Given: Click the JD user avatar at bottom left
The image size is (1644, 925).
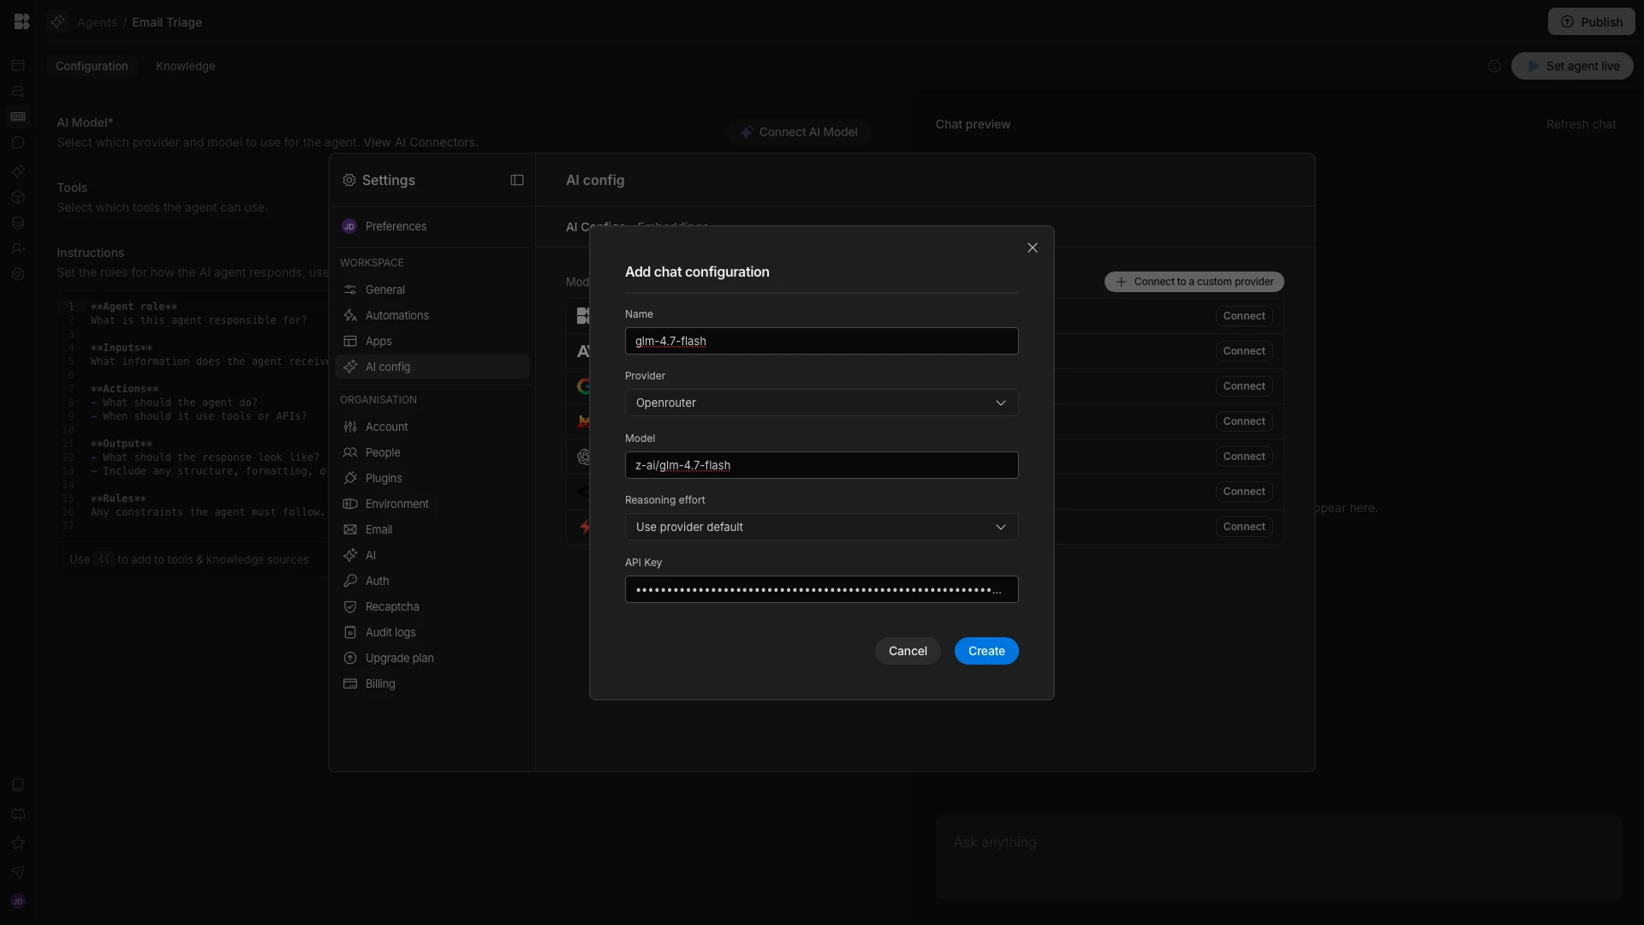Looking at the screenshot, I should click(18, 901).
